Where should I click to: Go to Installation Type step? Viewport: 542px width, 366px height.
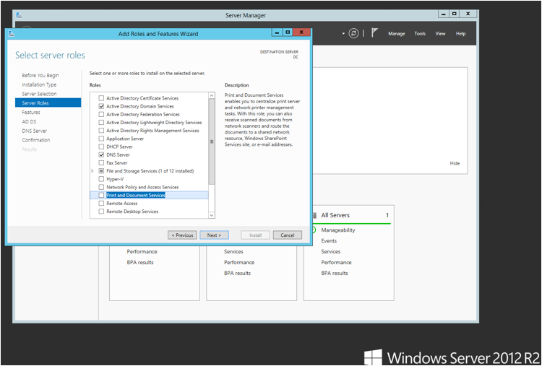coord(39,84)
